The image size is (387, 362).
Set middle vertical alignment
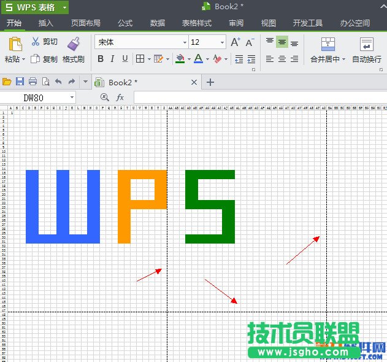point(282,42)
